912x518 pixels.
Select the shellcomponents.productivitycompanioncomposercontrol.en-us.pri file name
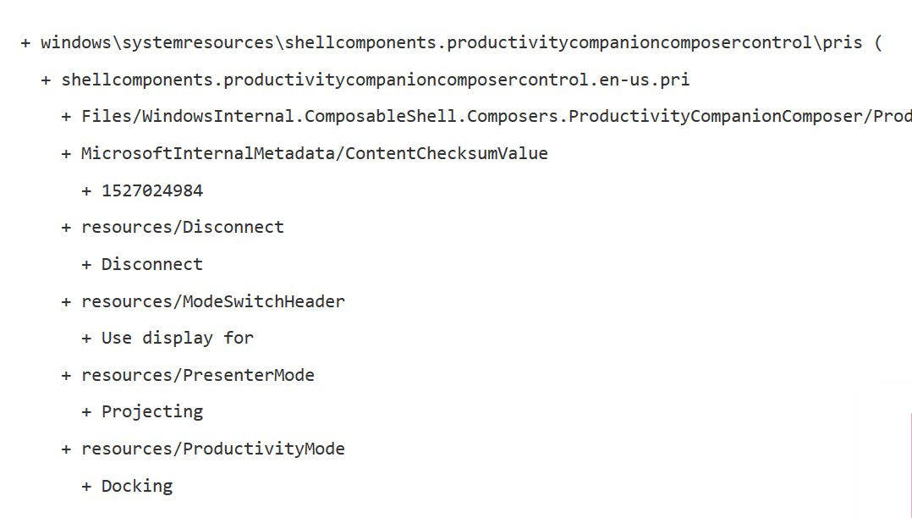[x=376, y=80]
